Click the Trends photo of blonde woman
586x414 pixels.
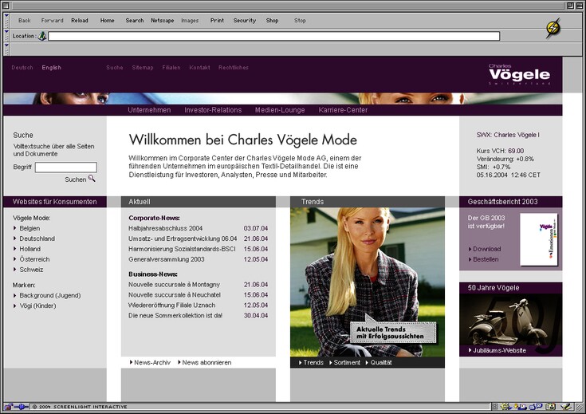coord(368,282)
